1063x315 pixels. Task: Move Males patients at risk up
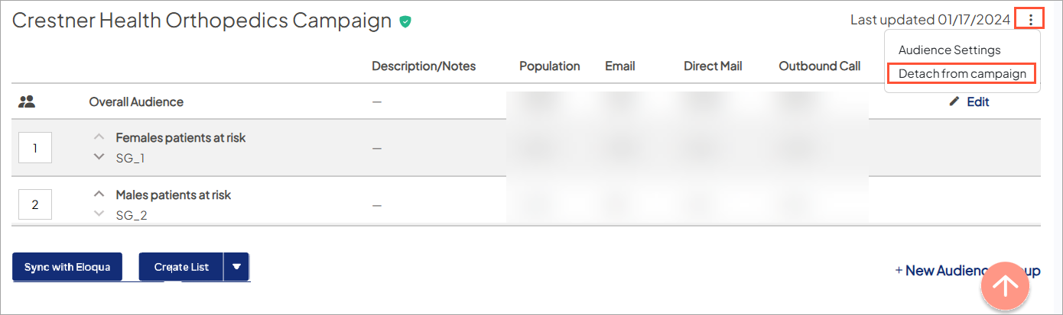point(98,194)
